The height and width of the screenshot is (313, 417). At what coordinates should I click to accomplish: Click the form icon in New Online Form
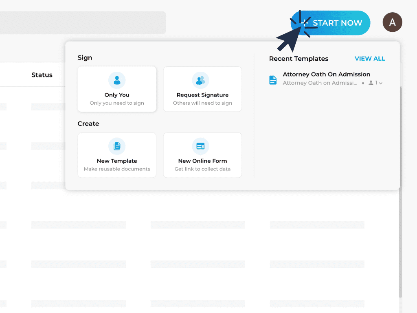pyautogui.click(x=200, y=146)
